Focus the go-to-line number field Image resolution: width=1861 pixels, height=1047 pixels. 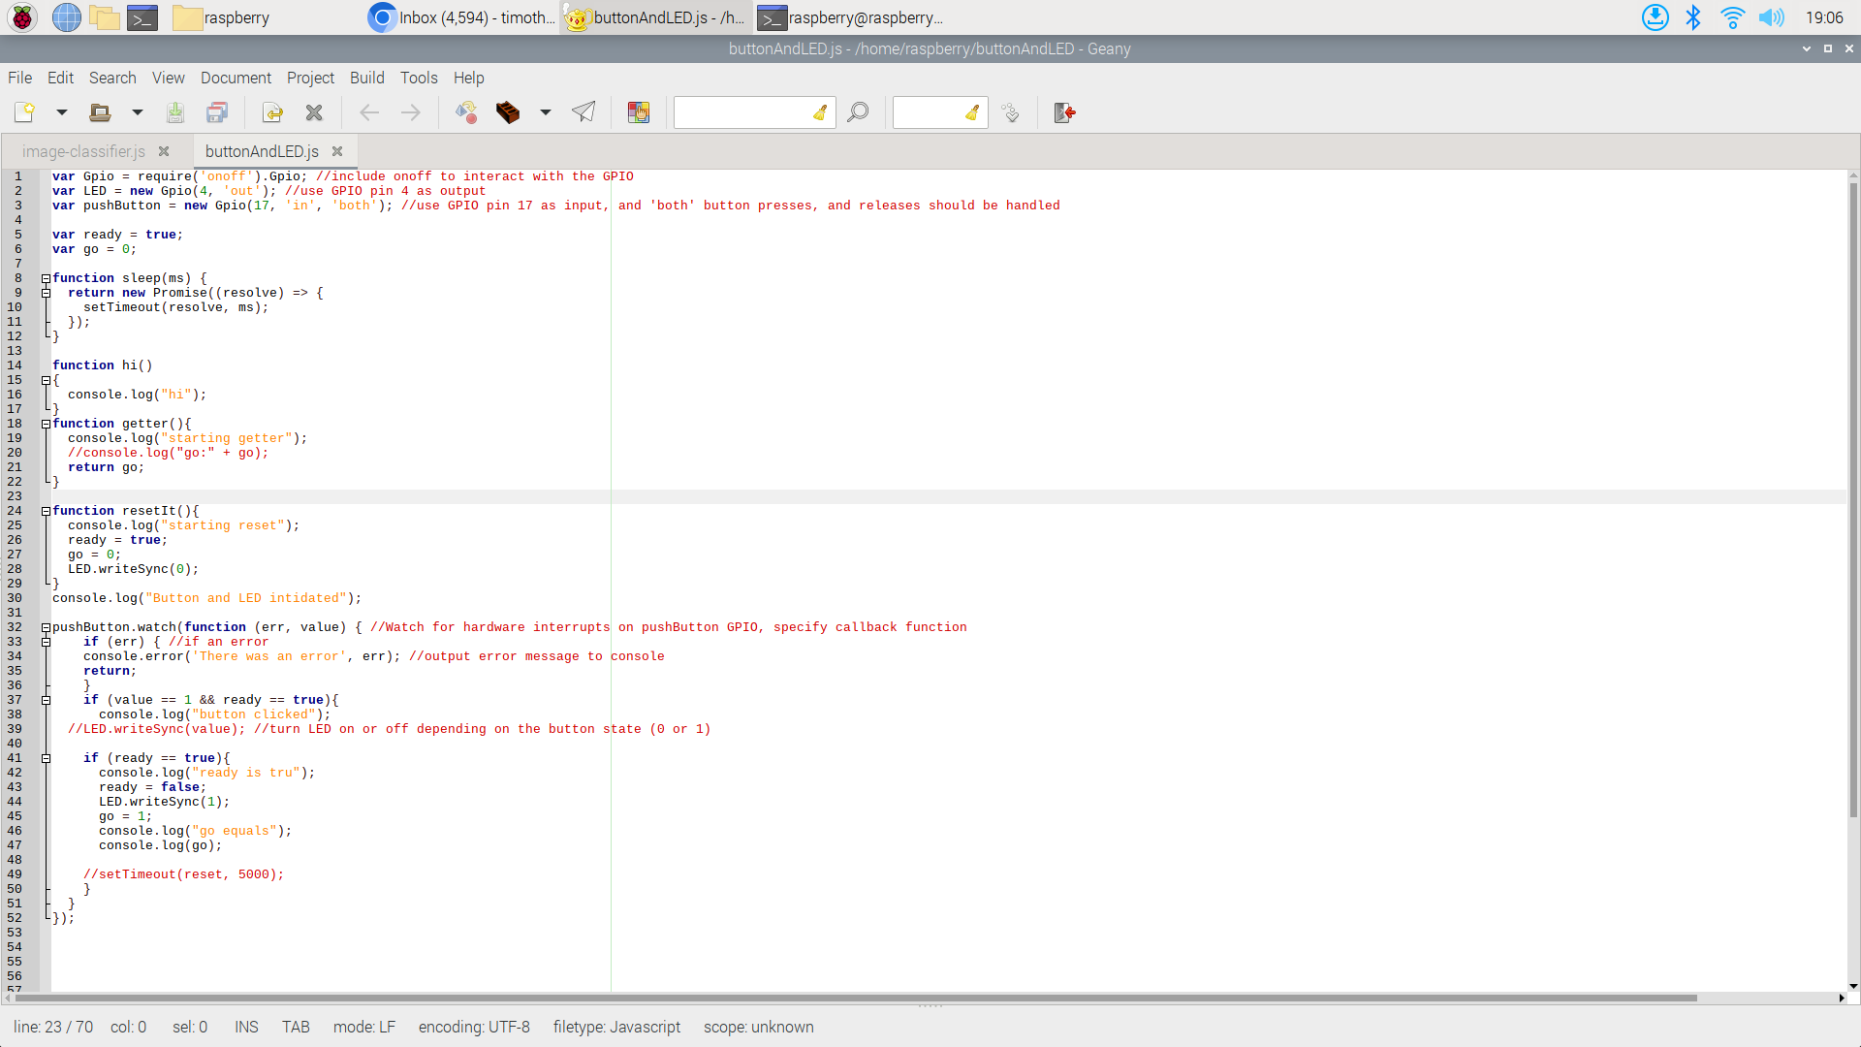coord(928,112)
